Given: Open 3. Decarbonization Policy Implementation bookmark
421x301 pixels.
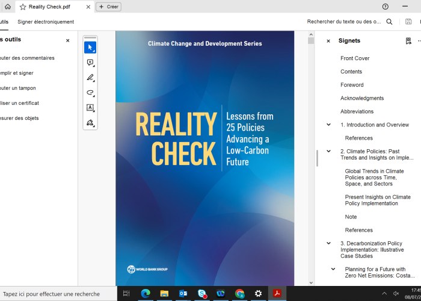Looking at the screenshot, I should coord(372,250).
